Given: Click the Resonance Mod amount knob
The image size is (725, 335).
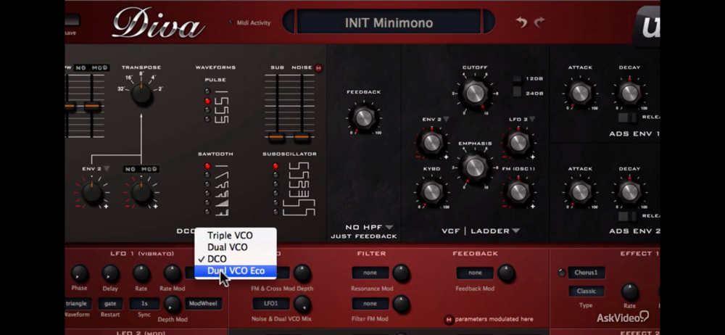Looking at the screenshot, I should tap(401, 273).
